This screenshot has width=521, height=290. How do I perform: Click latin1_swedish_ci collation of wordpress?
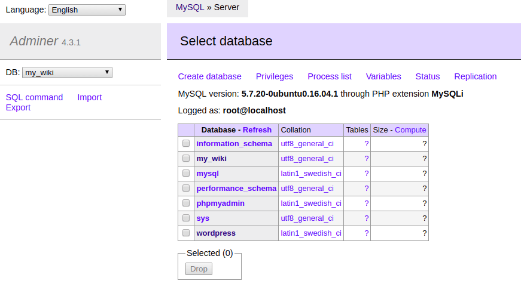311,233
